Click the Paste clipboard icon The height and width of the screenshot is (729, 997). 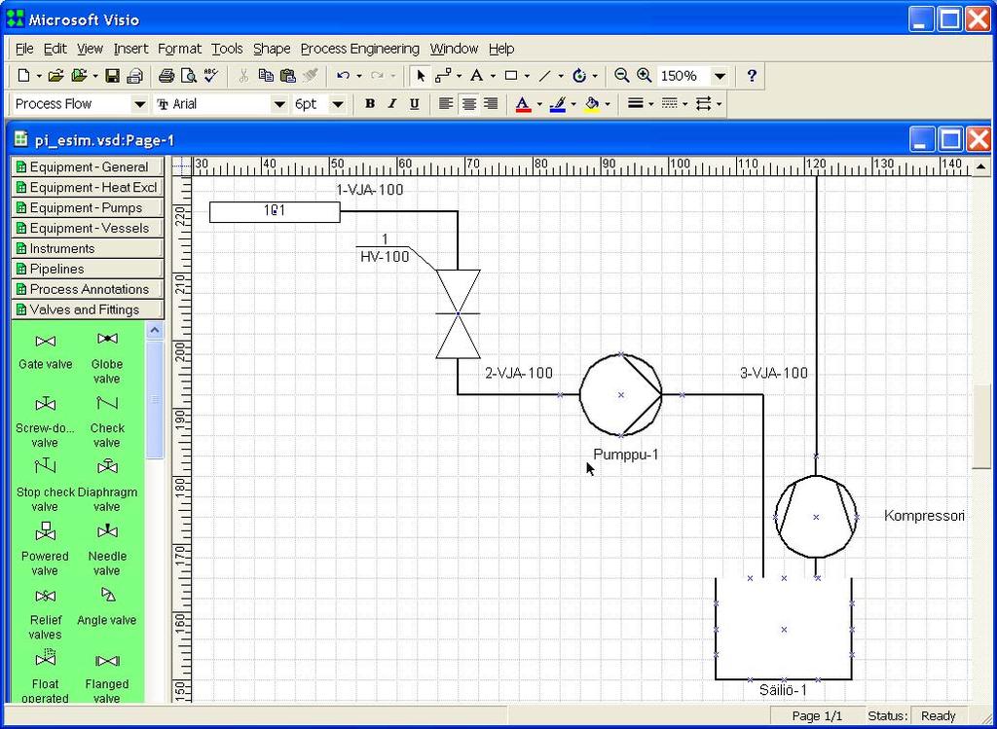click(x=288, y=76)
